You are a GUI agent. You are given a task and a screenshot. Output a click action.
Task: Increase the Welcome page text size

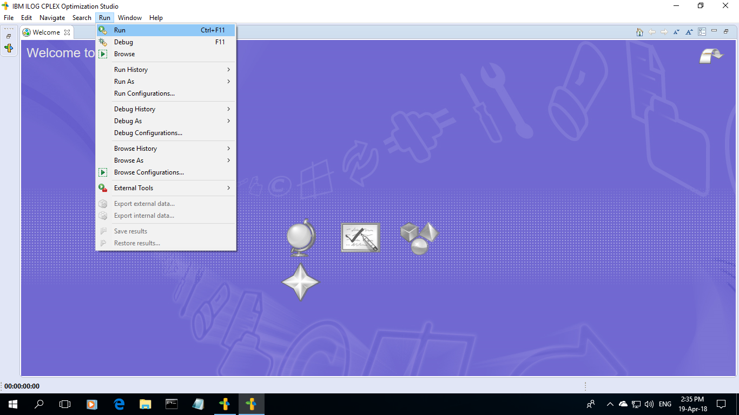689,32
